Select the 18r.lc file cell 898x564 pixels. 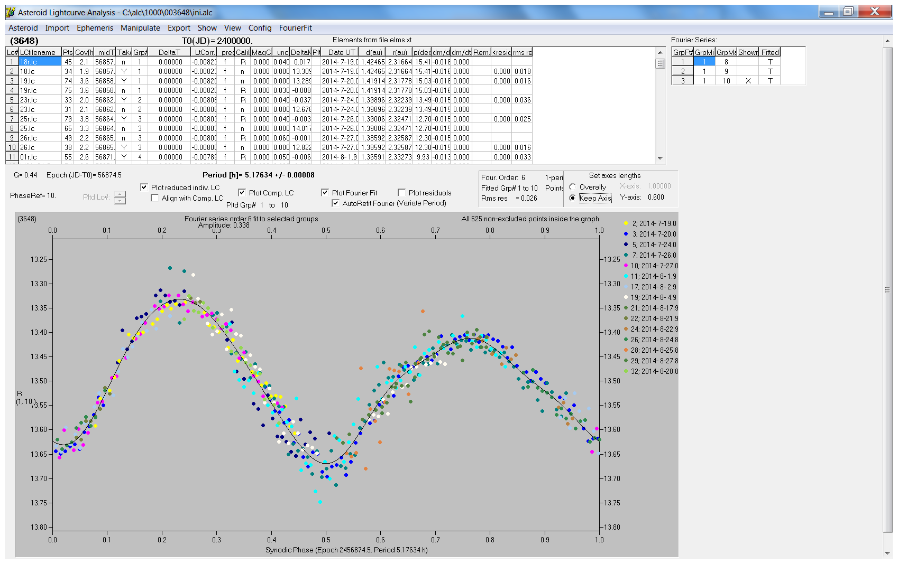(x=40, y=62)
